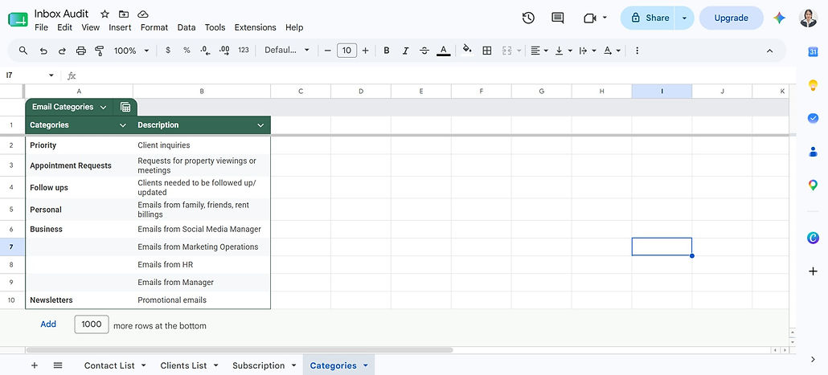Toggle strikethrough formatting

click(424, 51)
